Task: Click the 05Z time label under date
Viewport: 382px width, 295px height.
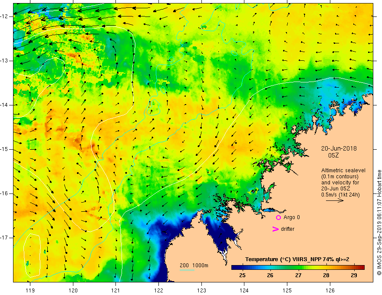Action: 333,155
